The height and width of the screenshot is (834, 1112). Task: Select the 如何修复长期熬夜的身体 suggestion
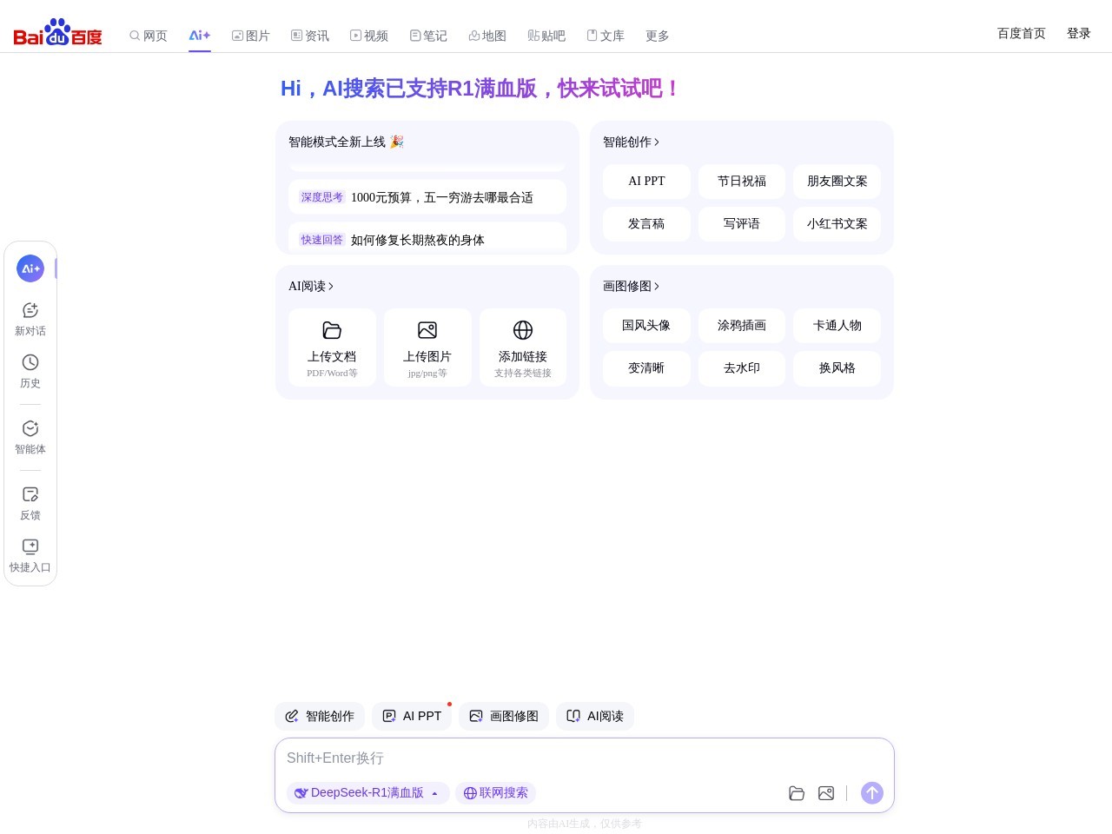tap(427, 237)
